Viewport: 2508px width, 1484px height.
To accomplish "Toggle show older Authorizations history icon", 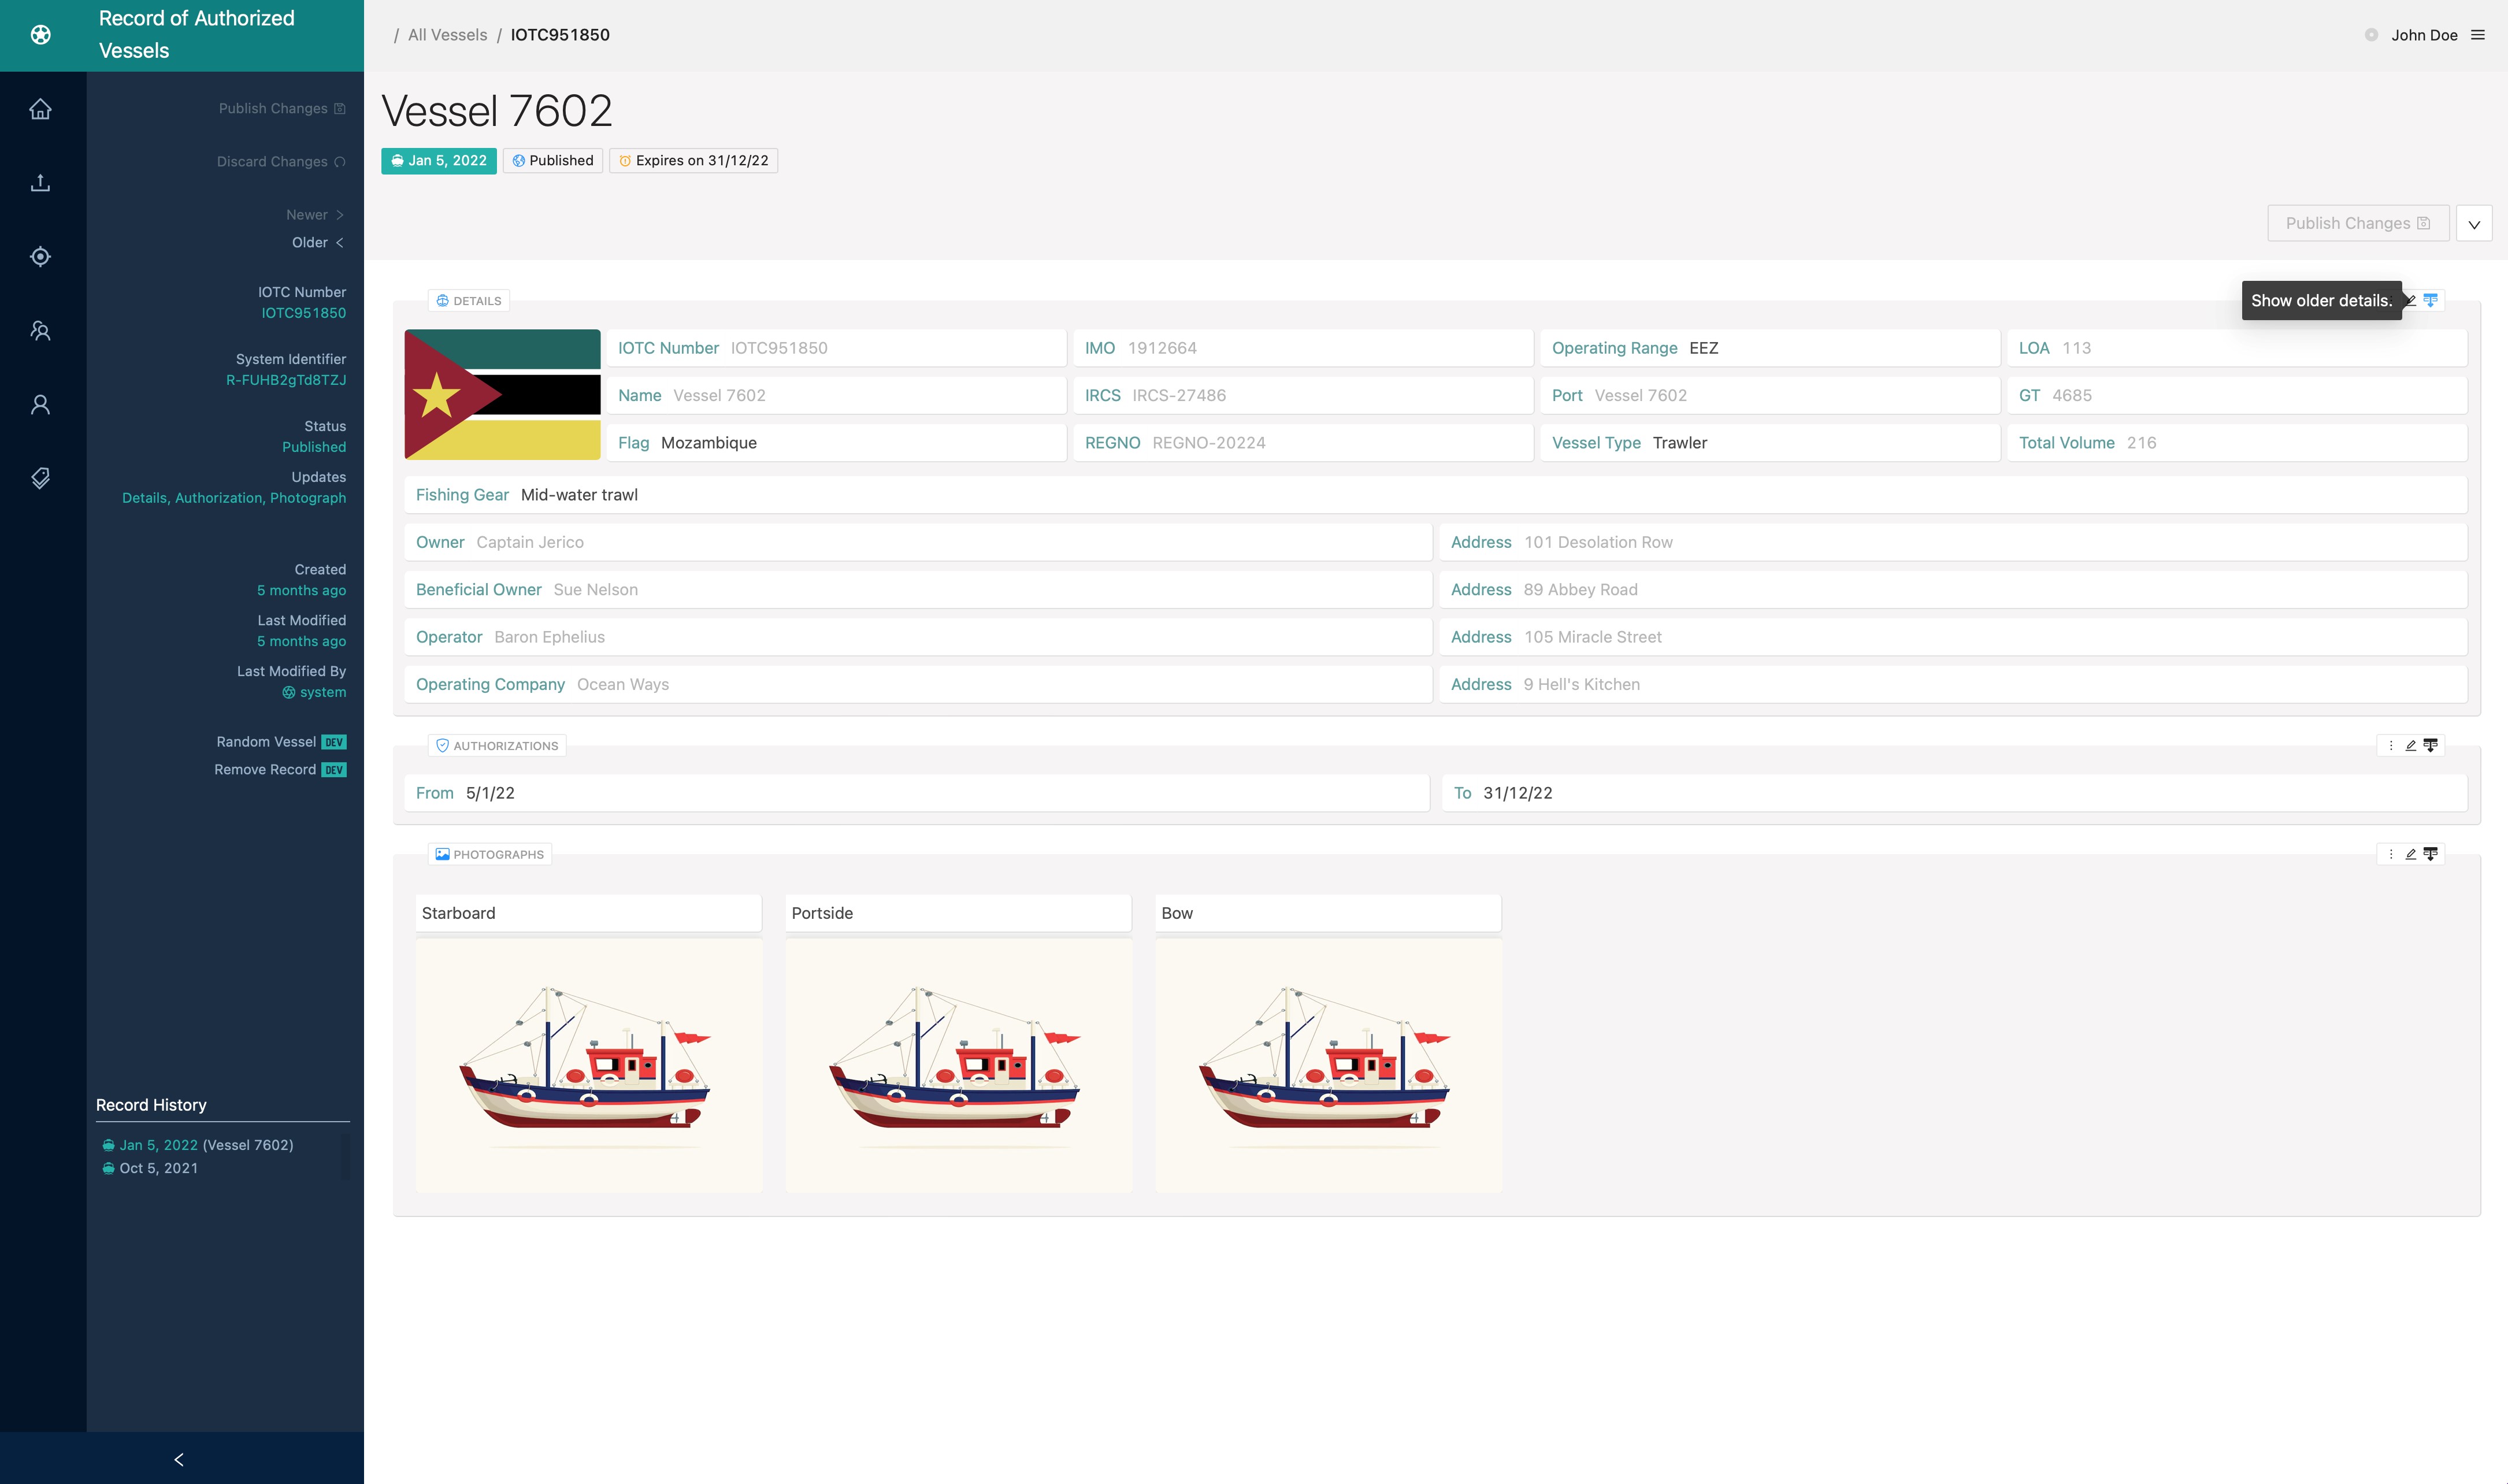I will click(2430, 746).
